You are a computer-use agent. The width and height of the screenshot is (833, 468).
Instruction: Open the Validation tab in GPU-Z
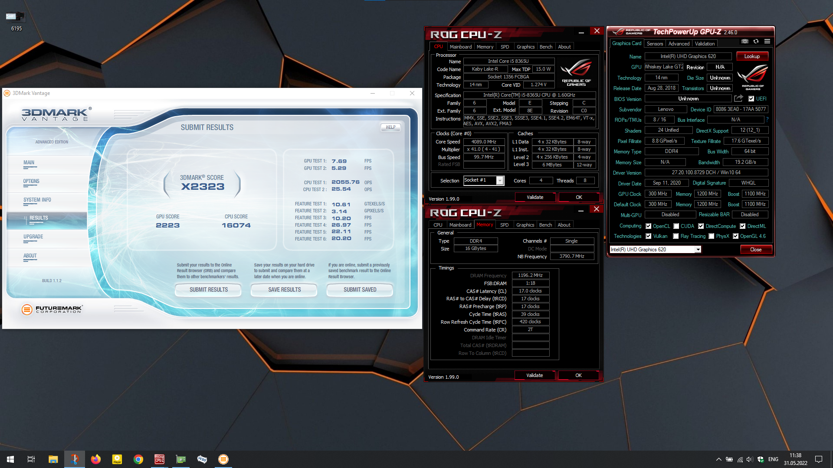(705, 44)
